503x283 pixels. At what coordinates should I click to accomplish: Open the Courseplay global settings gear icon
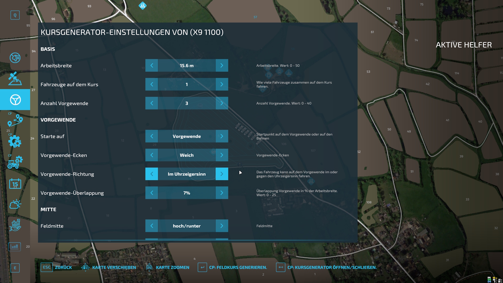point(15,141)
